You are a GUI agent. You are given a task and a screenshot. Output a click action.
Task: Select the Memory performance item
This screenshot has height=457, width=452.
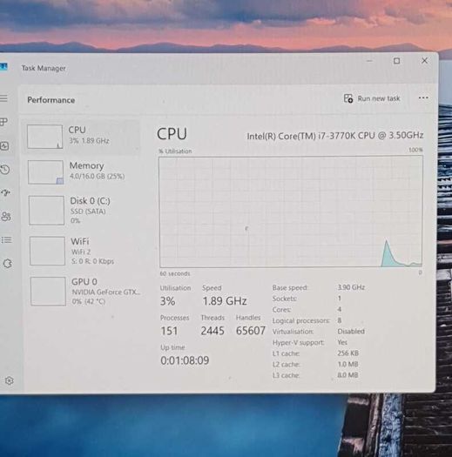tap(82, 171)
